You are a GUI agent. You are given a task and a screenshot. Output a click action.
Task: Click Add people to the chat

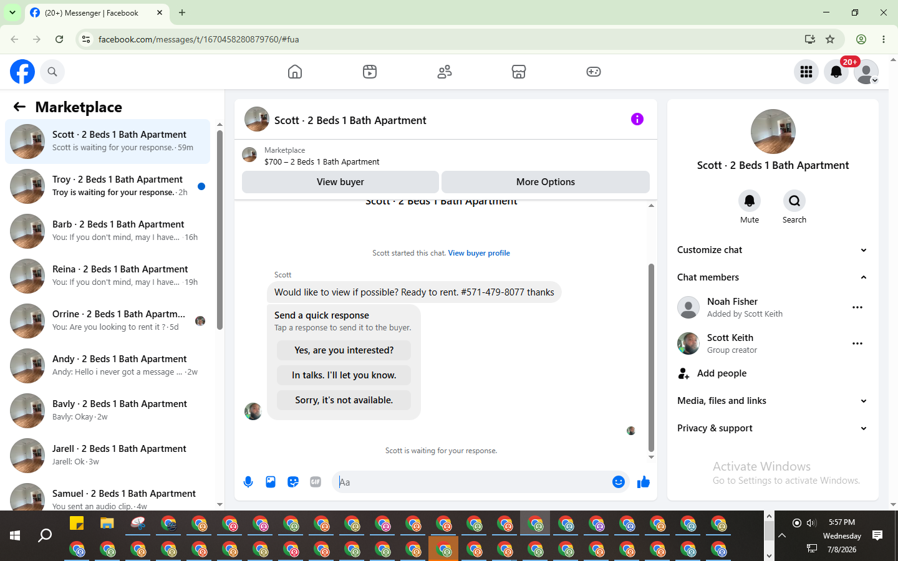(x=773, y=373)
